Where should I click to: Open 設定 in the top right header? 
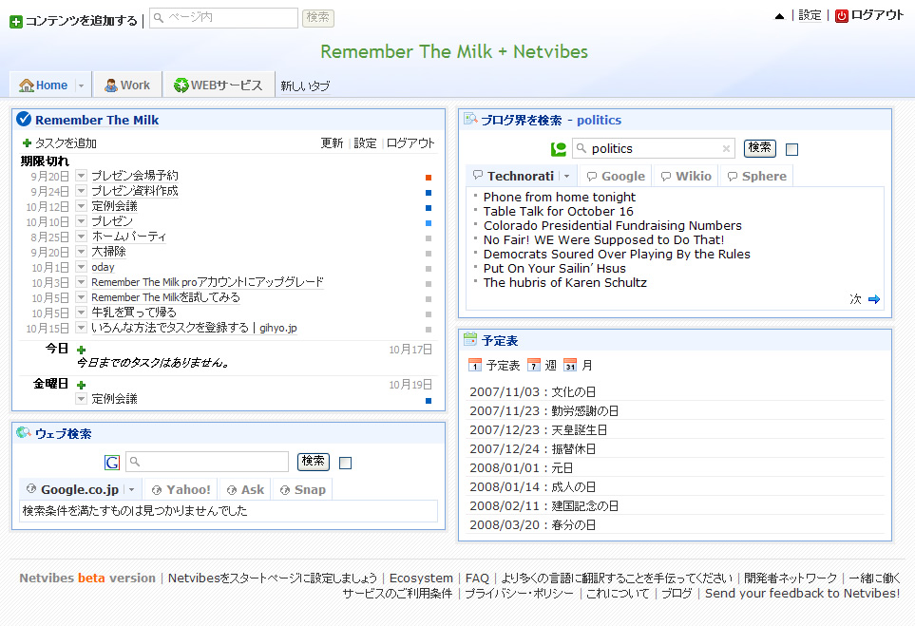810,15
